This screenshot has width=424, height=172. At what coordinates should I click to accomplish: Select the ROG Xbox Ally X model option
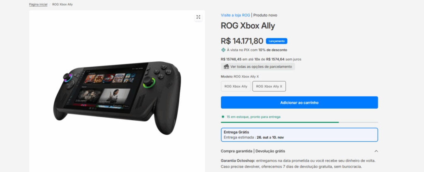point(269,86)
